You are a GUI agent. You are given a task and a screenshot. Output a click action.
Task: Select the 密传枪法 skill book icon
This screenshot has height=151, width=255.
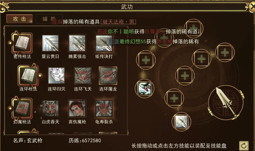[x=22, y=43]
